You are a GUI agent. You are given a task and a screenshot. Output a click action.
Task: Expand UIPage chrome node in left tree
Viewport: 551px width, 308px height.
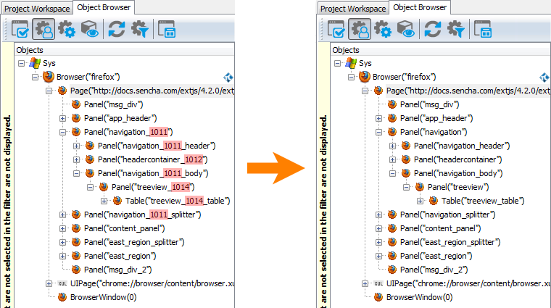49,283
